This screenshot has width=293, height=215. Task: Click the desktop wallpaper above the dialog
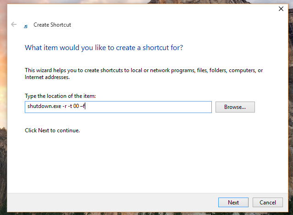click(x=147, y=1)
